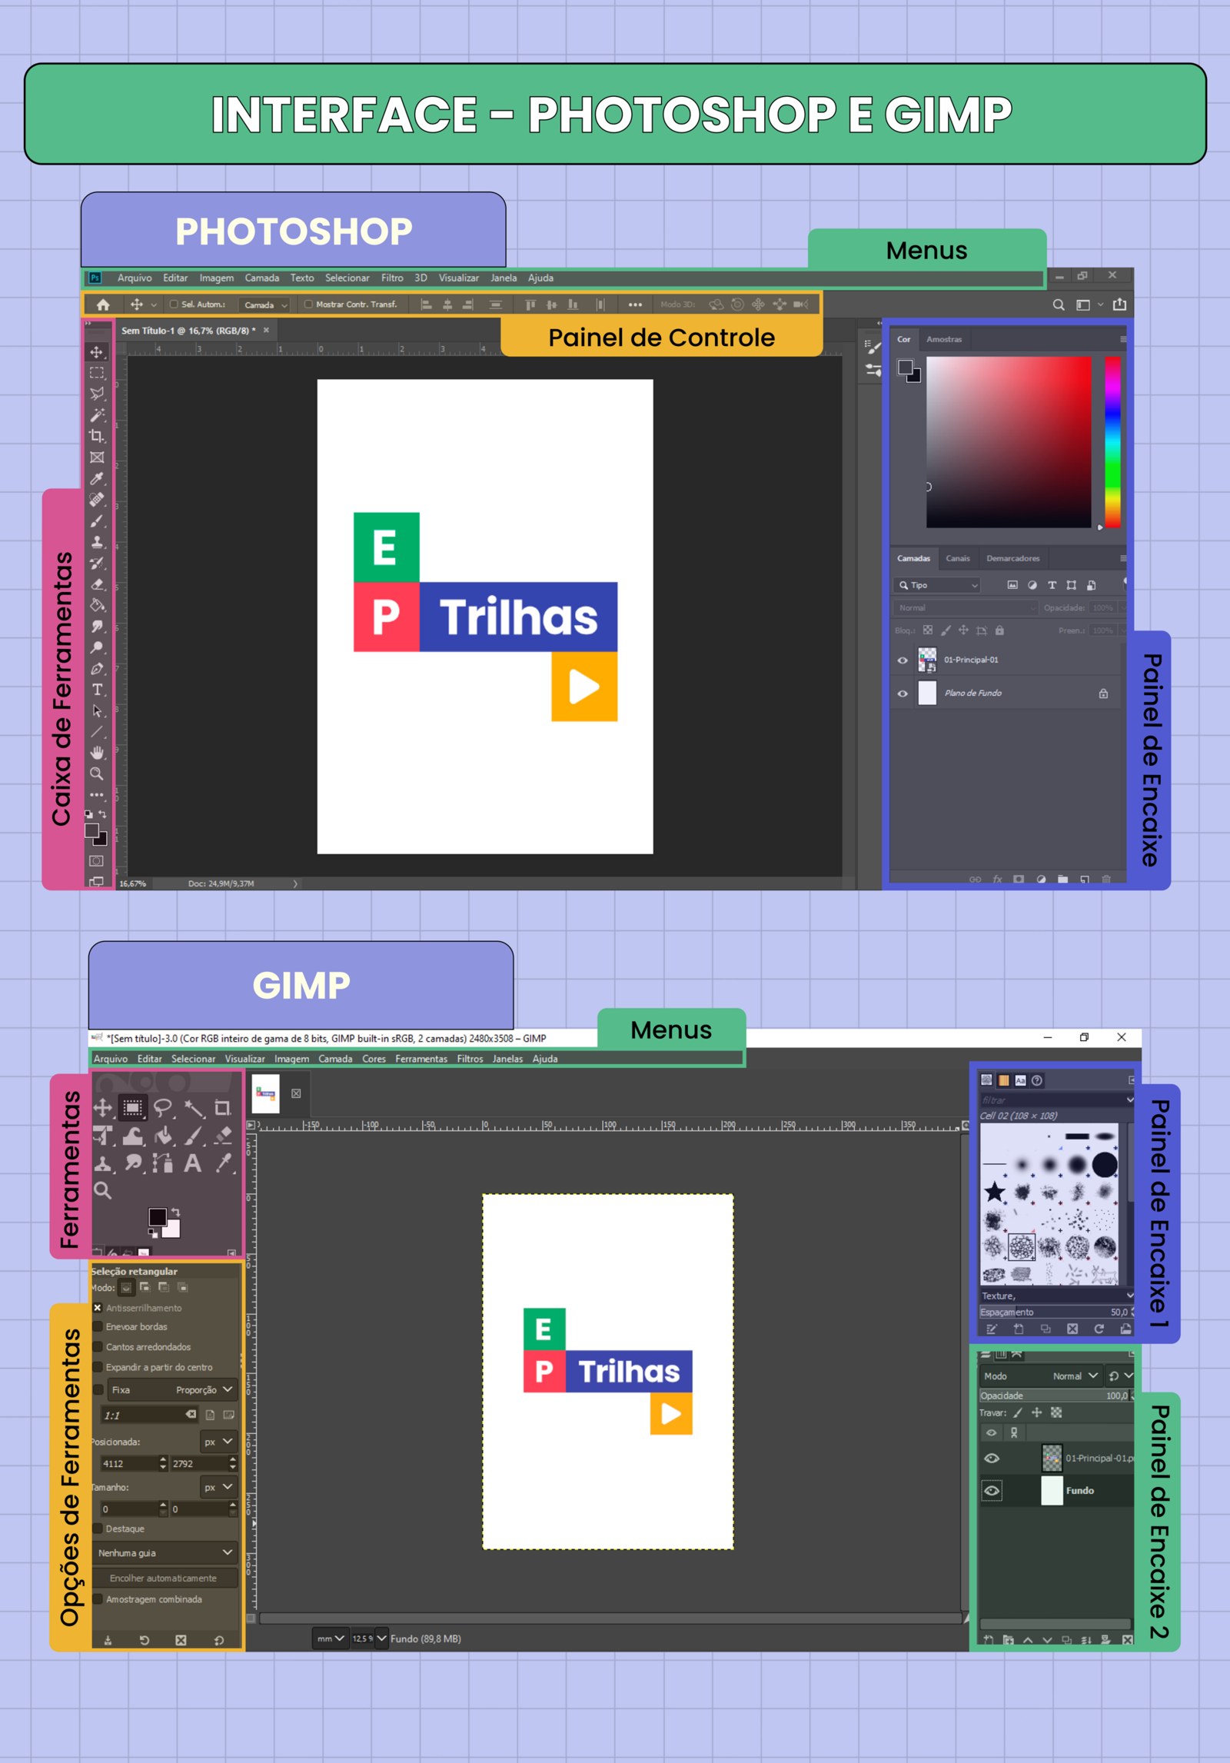Click Encolher automaticamente button in GIMP
The image size is (1230, 1763).
(x=165, y=1578)
